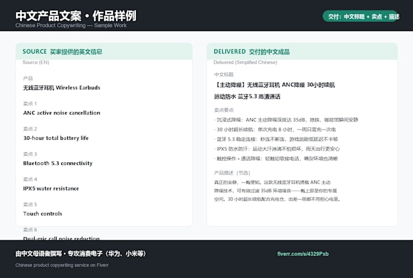413x278 pixels.
Task: Click the heading '中文产品文案 · 作品样例'
Action: [x=76, y=16]
